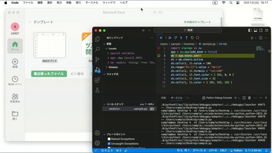Click the debug Step Out button
272x153 pixels.
[x=187, y=38]
